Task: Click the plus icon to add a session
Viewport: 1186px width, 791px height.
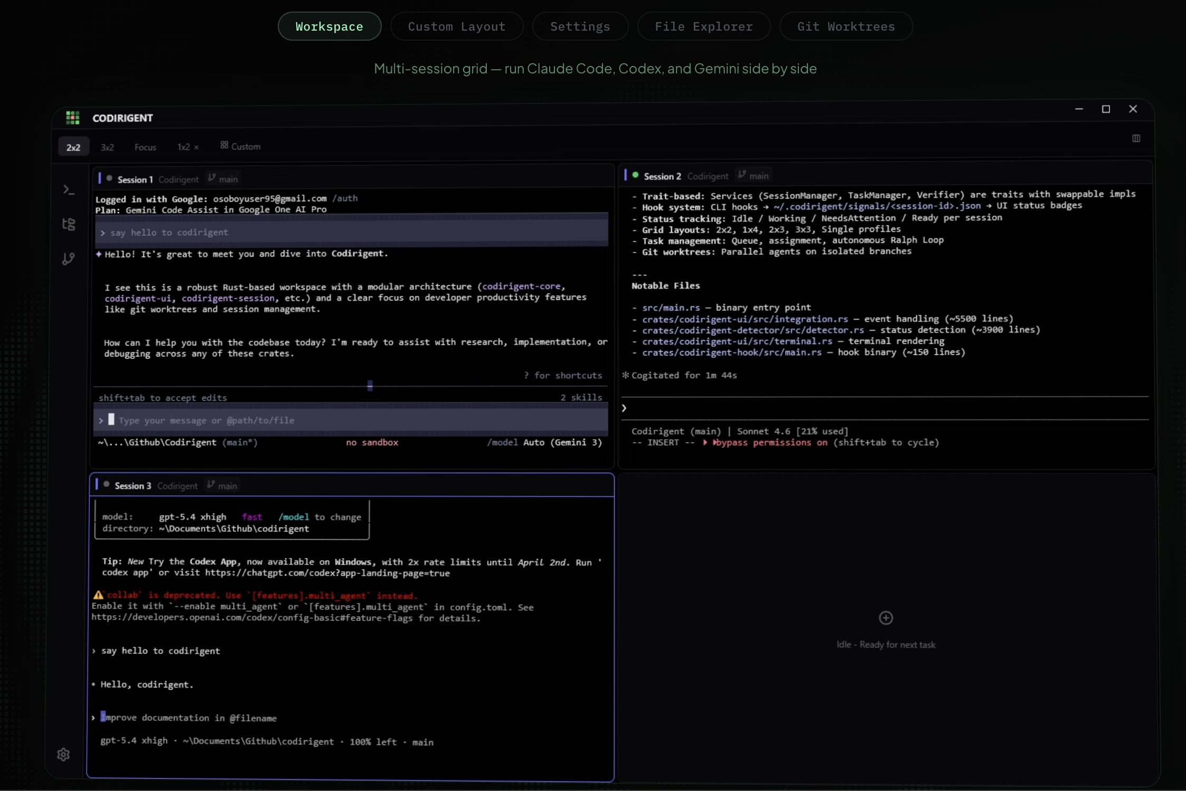Action: click(885, 618)
